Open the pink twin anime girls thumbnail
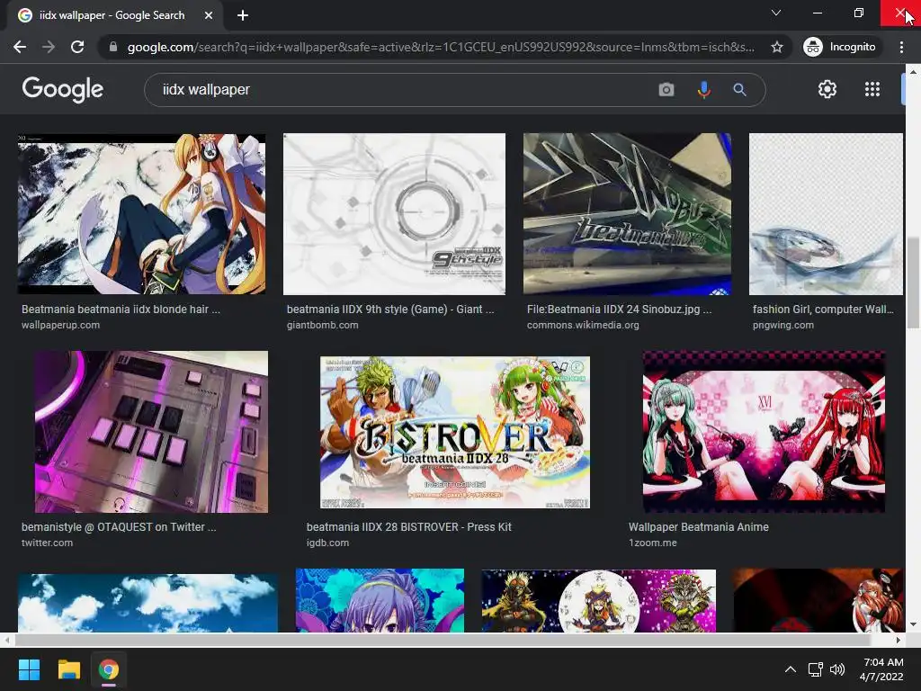This screenshot has height=691, width=921. [x=764, y=432]
